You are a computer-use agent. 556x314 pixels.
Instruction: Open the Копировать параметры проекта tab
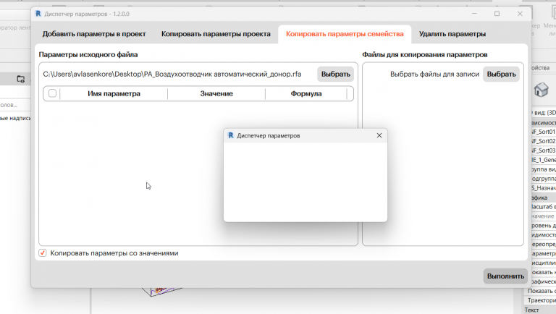[x=216, y=34]
